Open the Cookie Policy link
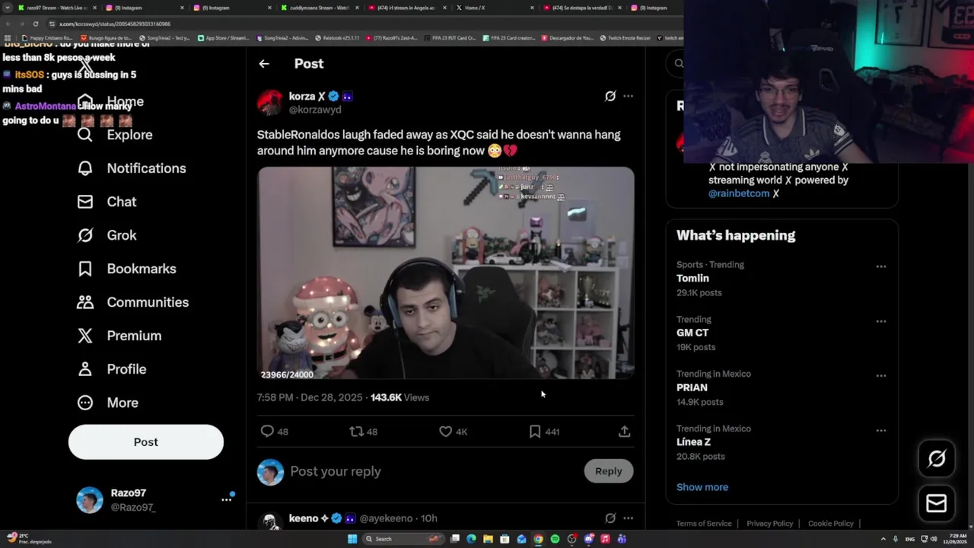 [x=831, y=524]
